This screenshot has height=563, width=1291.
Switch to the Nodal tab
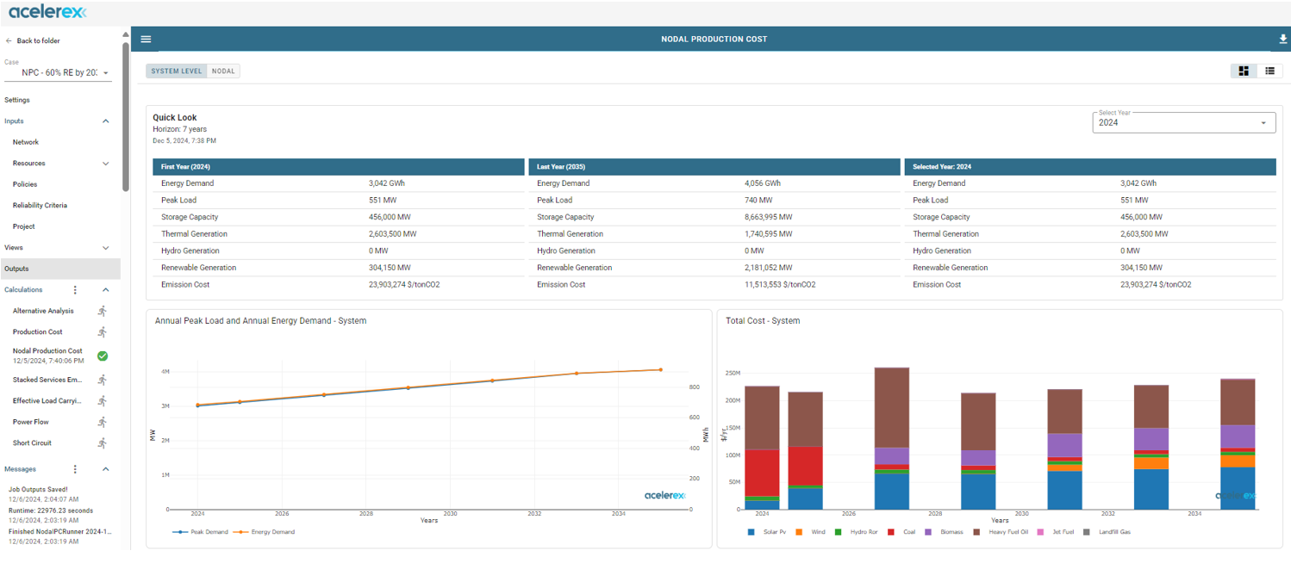click(223, 71)
